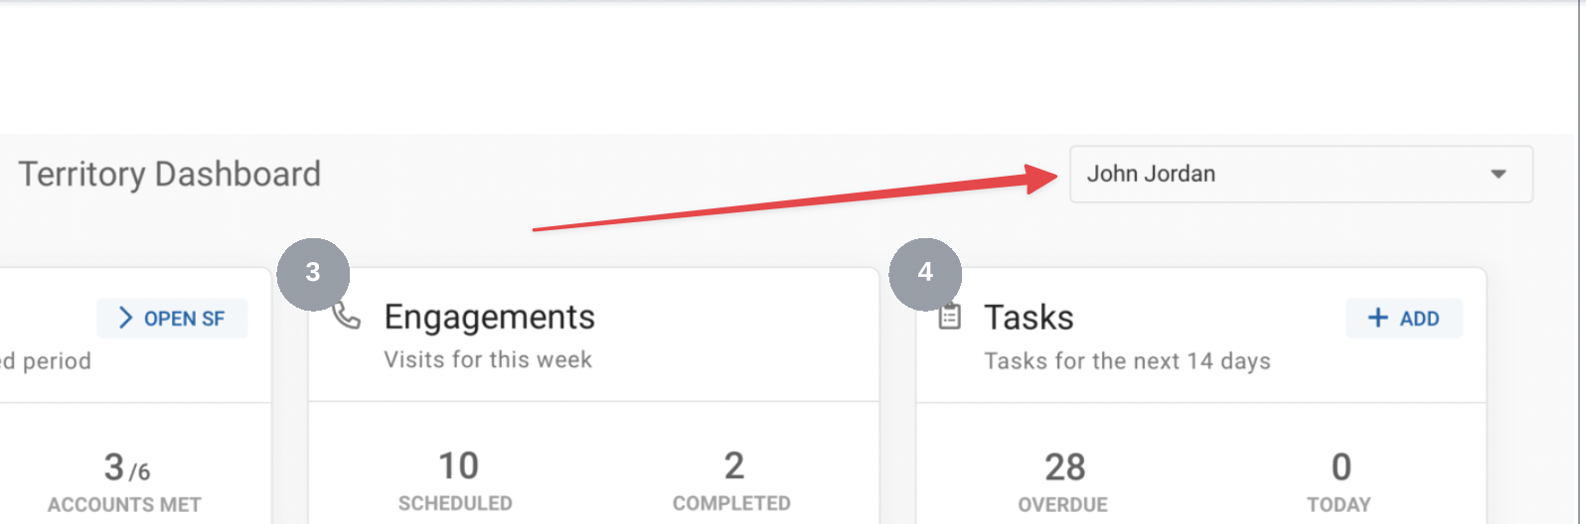Select the Tasks card heading
Viewport: 1586px width, 524px height.
point(1029,318)
